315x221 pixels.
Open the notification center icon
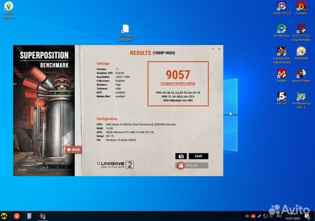(x=308, y=216)
